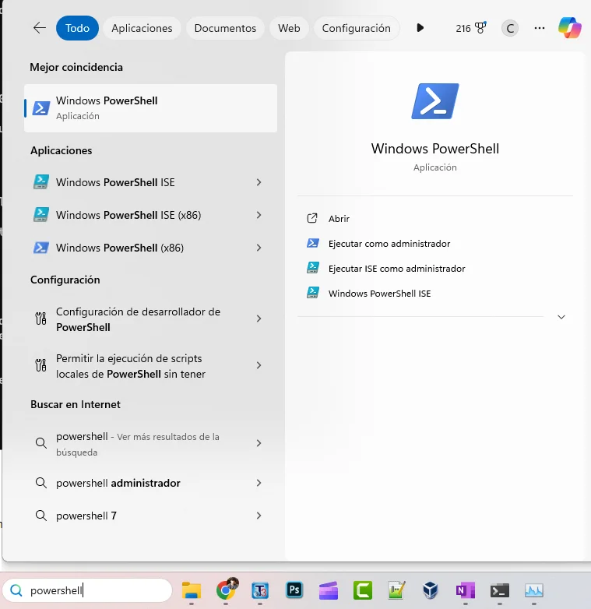Go back using the left arrow
Image resolution: width=591 pixels, height=609 pixels.
(40, 28)
